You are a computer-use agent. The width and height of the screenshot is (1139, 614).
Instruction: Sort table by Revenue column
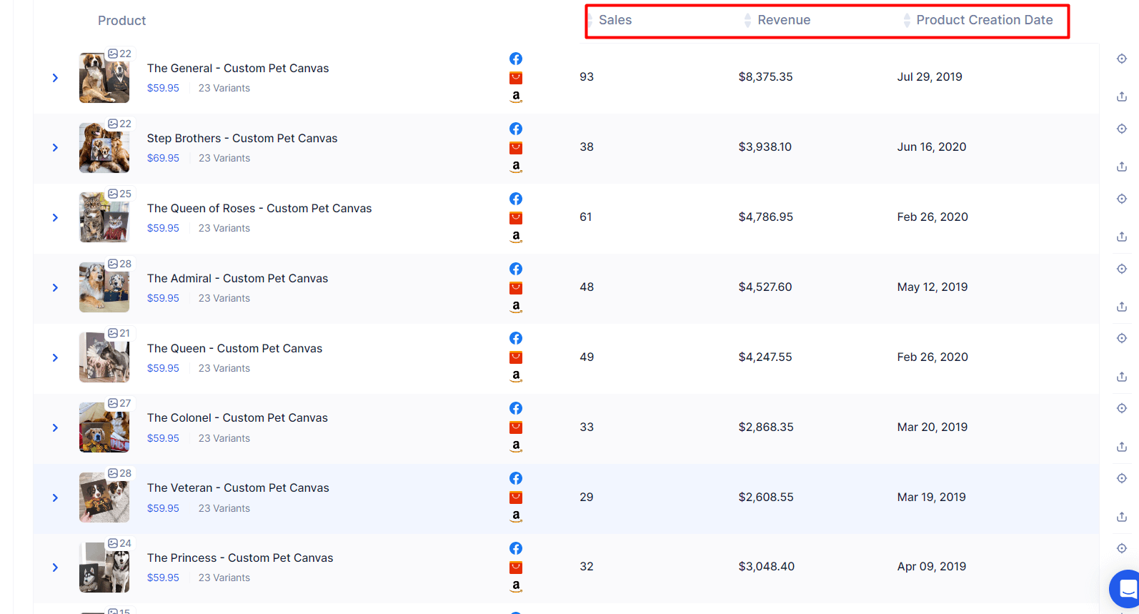(783, 20)
